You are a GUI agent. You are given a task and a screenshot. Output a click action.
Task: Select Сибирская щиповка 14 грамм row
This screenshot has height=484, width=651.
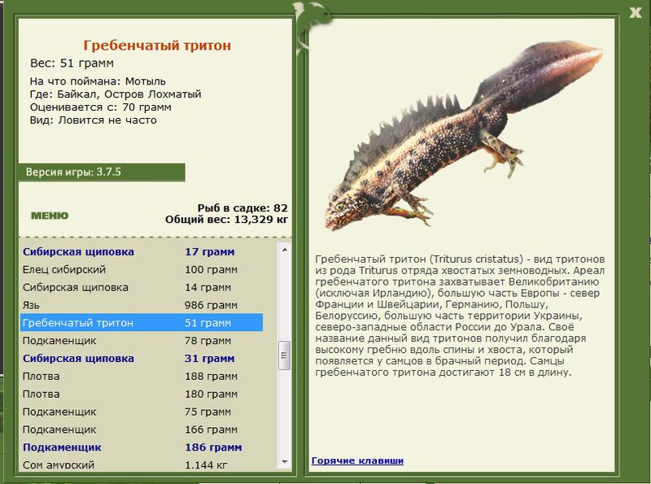(142, 287)
